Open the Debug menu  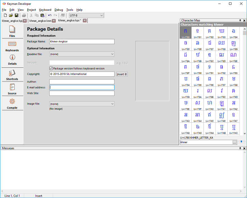(x=59, y=10)
